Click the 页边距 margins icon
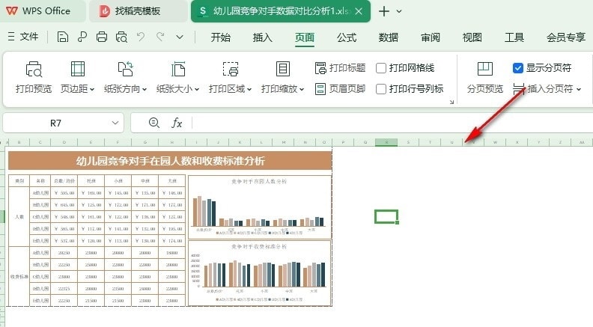 [x=78, y=70]
